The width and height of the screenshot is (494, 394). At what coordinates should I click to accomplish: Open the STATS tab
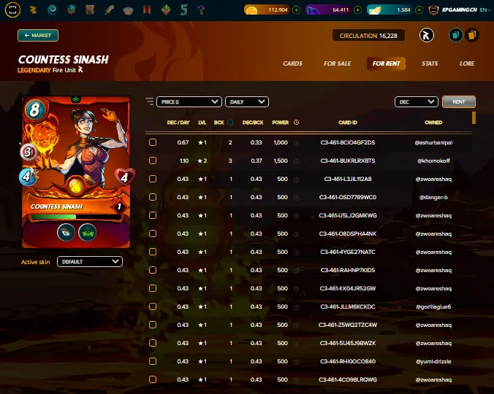[430, 63]
